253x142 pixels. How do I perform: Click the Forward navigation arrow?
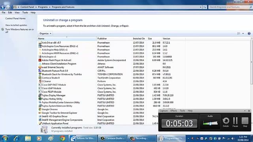tap(8, 7)
